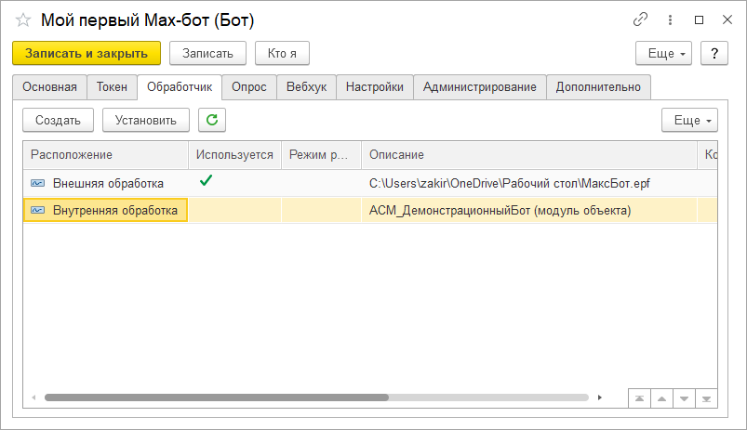747x430 pixels.
Task: Toggle the Используется cell for Внутренняя обработка
Action: [x=234, y=210]
